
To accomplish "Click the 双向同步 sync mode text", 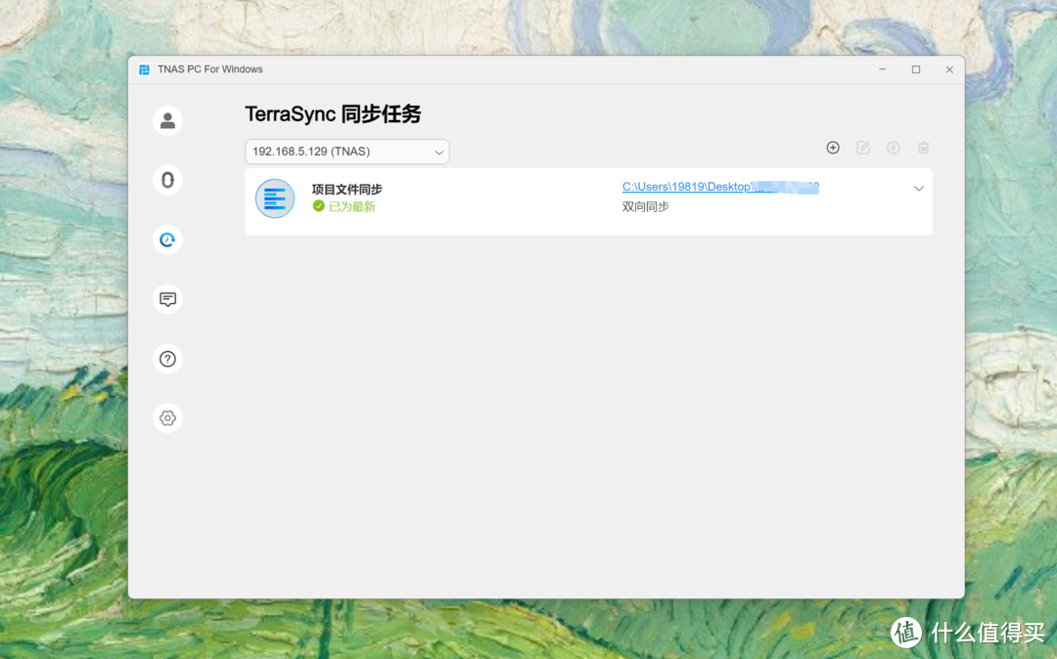I will [x=646, y=206].
